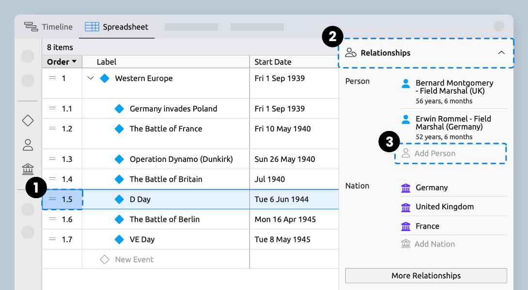Screen dimensions: 528x290
Task: Open Erwin Rommel person entry
Action: click(x=453, y=127)
